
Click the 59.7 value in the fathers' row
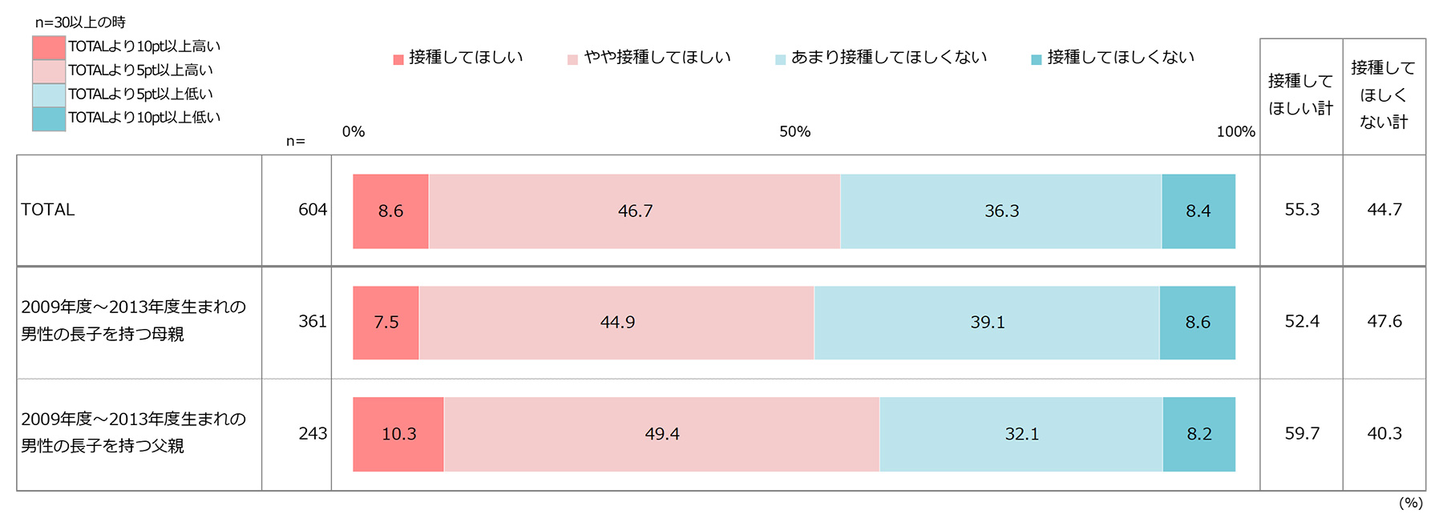(x=1301, y=433)
